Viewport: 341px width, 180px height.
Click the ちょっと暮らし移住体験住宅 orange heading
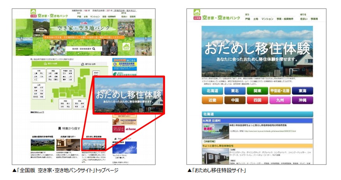(x=257, y=146)
